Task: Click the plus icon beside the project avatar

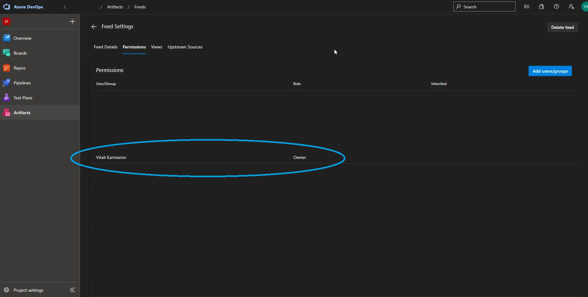Action: (x=72, y=21)
